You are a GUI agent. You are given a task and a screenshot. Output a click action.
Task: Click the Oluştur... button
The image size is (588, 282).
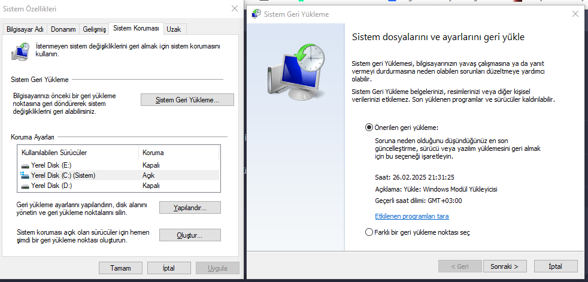(x=190, y=235)
